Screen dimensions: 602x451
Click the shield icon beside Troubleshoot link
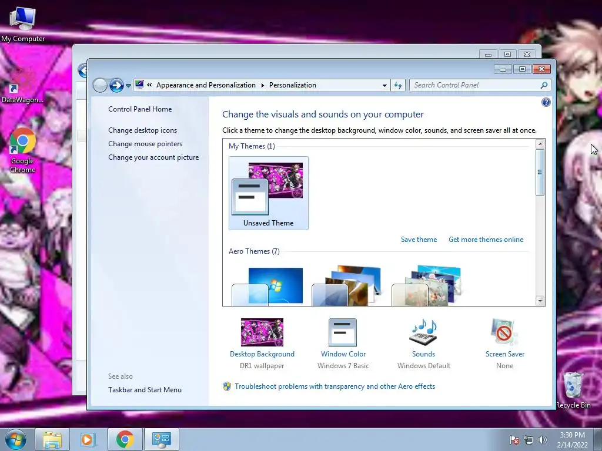tap(227, 386)
